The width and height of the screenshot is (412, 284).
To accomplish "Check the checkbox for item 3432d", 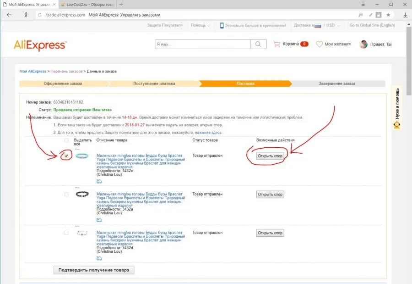I will click(66, 233).
